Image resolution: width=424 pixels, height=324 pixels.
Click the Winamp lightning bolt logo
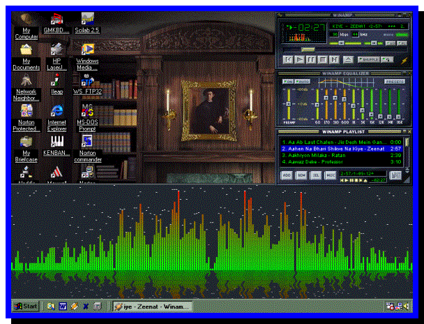(404, 61)
